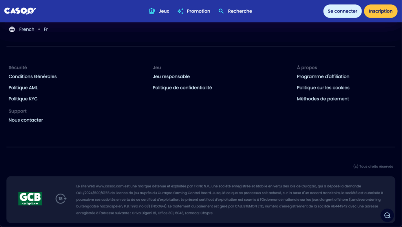Click the Promotion sparkle icon
The height and width of the screenshot is (227, 402).
point(180,11)
